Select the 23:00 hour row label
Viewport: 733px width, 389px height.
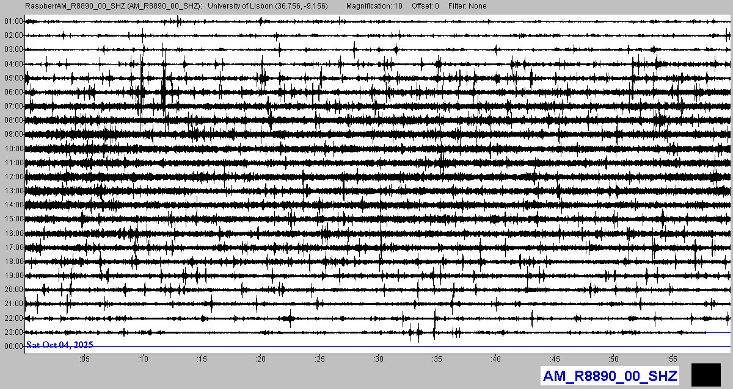pos(13,332)
